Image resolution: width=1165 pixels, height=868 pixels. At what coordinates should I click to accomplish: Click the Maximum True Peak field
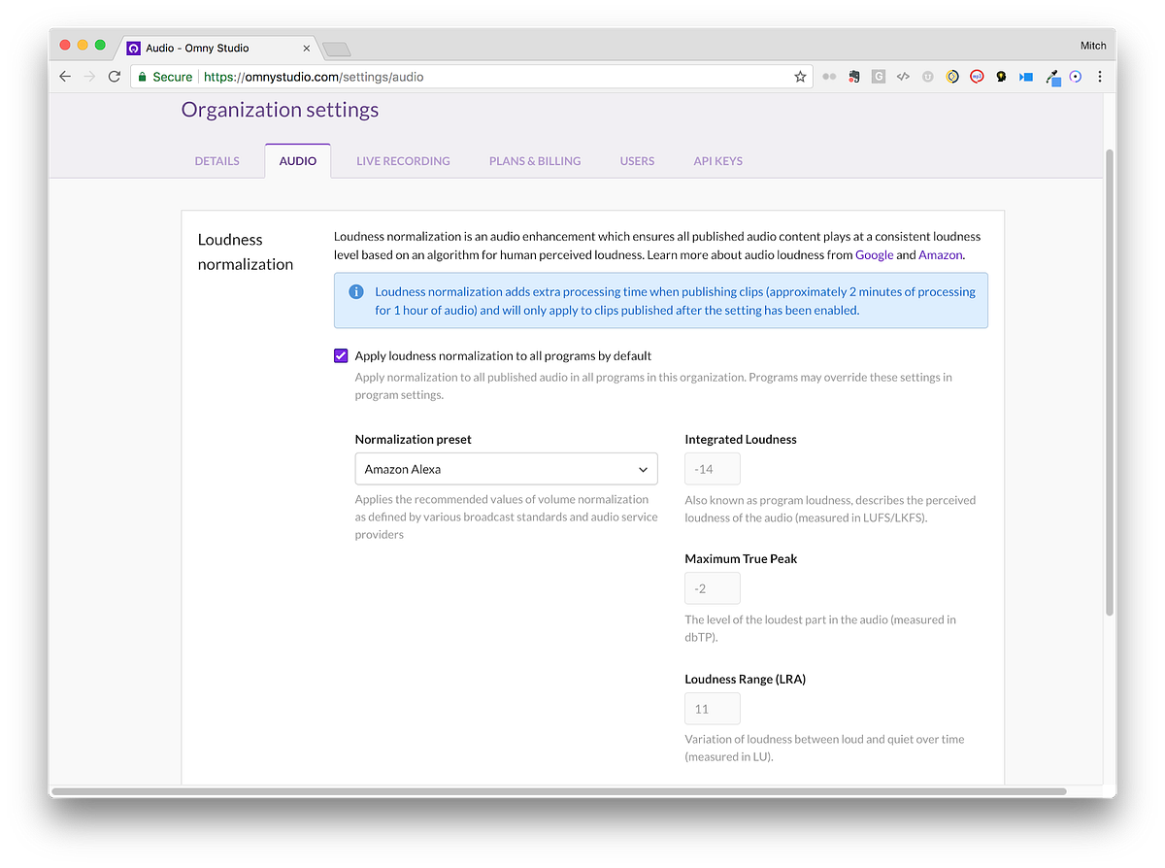[713, 588]
